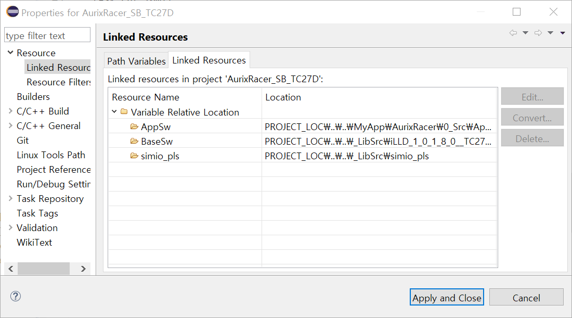Open the Task Tags page
This screenshot has width=572, height=318.
[37, 213]
